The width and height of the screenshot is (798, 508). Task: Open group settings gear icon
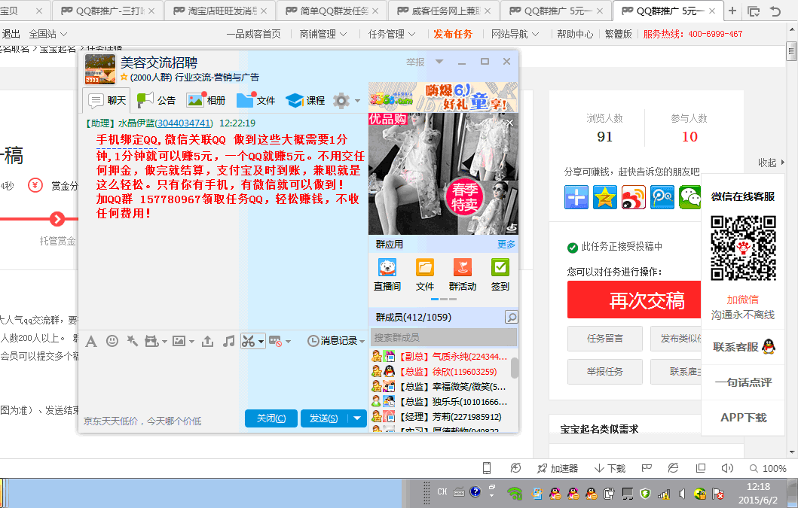[341, 101]
